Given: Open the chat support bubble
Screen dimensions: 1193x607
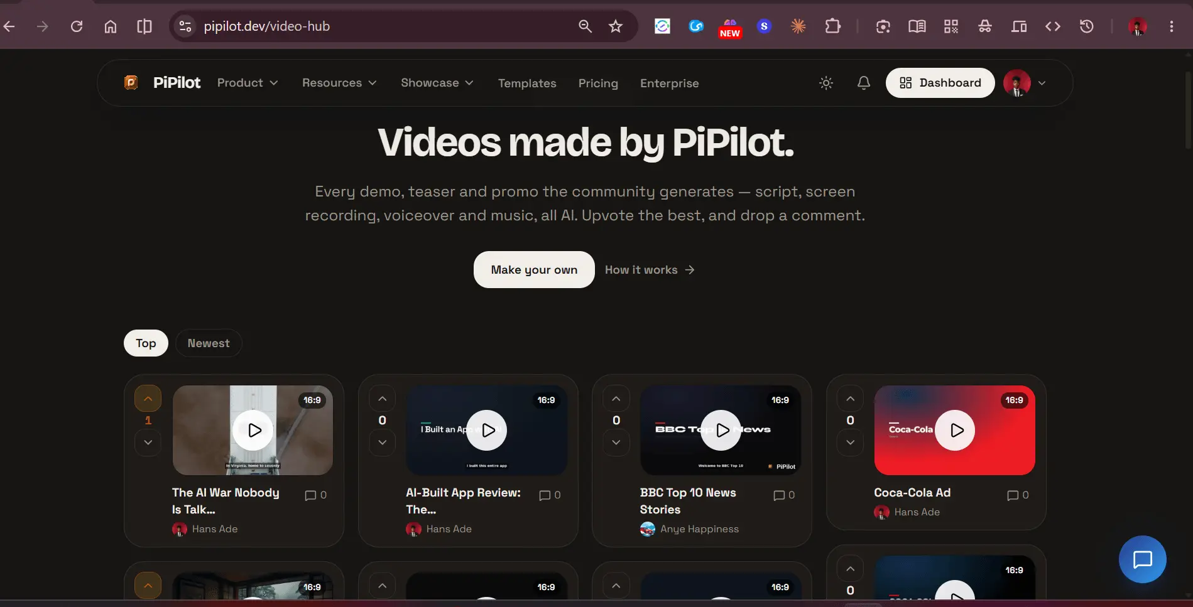Looking at the screenshot, I should [x=1142, y=559].
